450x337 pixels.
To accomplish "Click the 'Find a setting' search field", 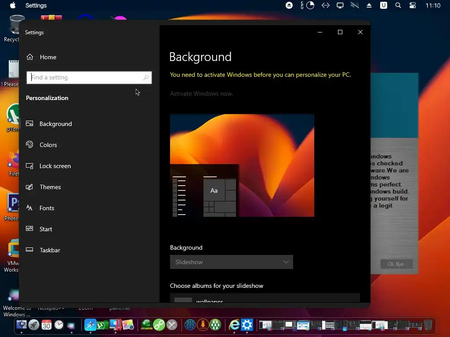I will coord(89,77).
